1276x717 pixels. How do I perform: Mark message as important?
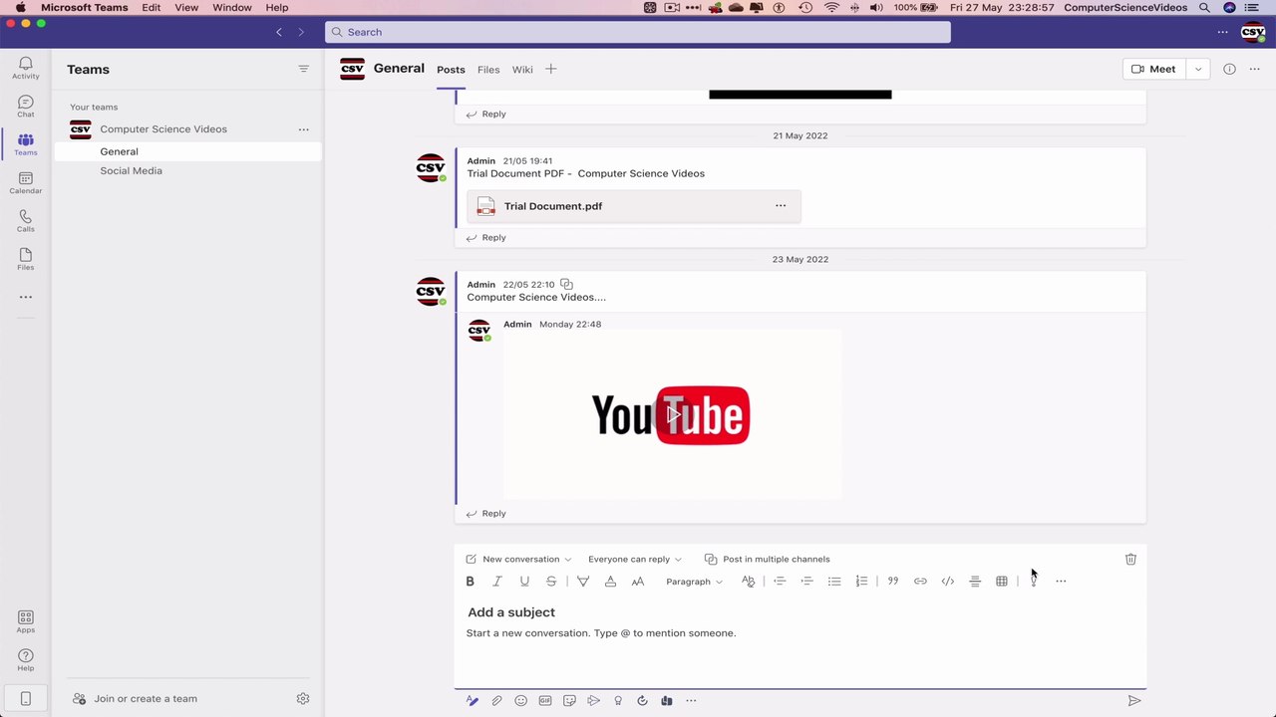click(x=1034, y=582)
